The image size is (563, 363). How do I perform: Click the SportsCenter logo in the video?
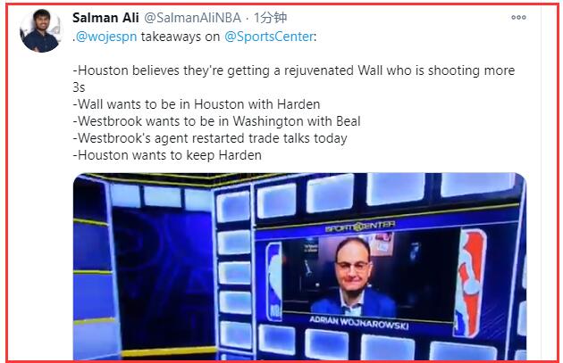(360, 227)
